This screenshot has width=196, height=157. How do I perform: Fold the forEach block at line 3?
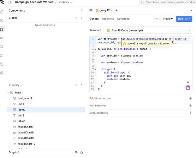pyautogui.click(x=95, y=49)
